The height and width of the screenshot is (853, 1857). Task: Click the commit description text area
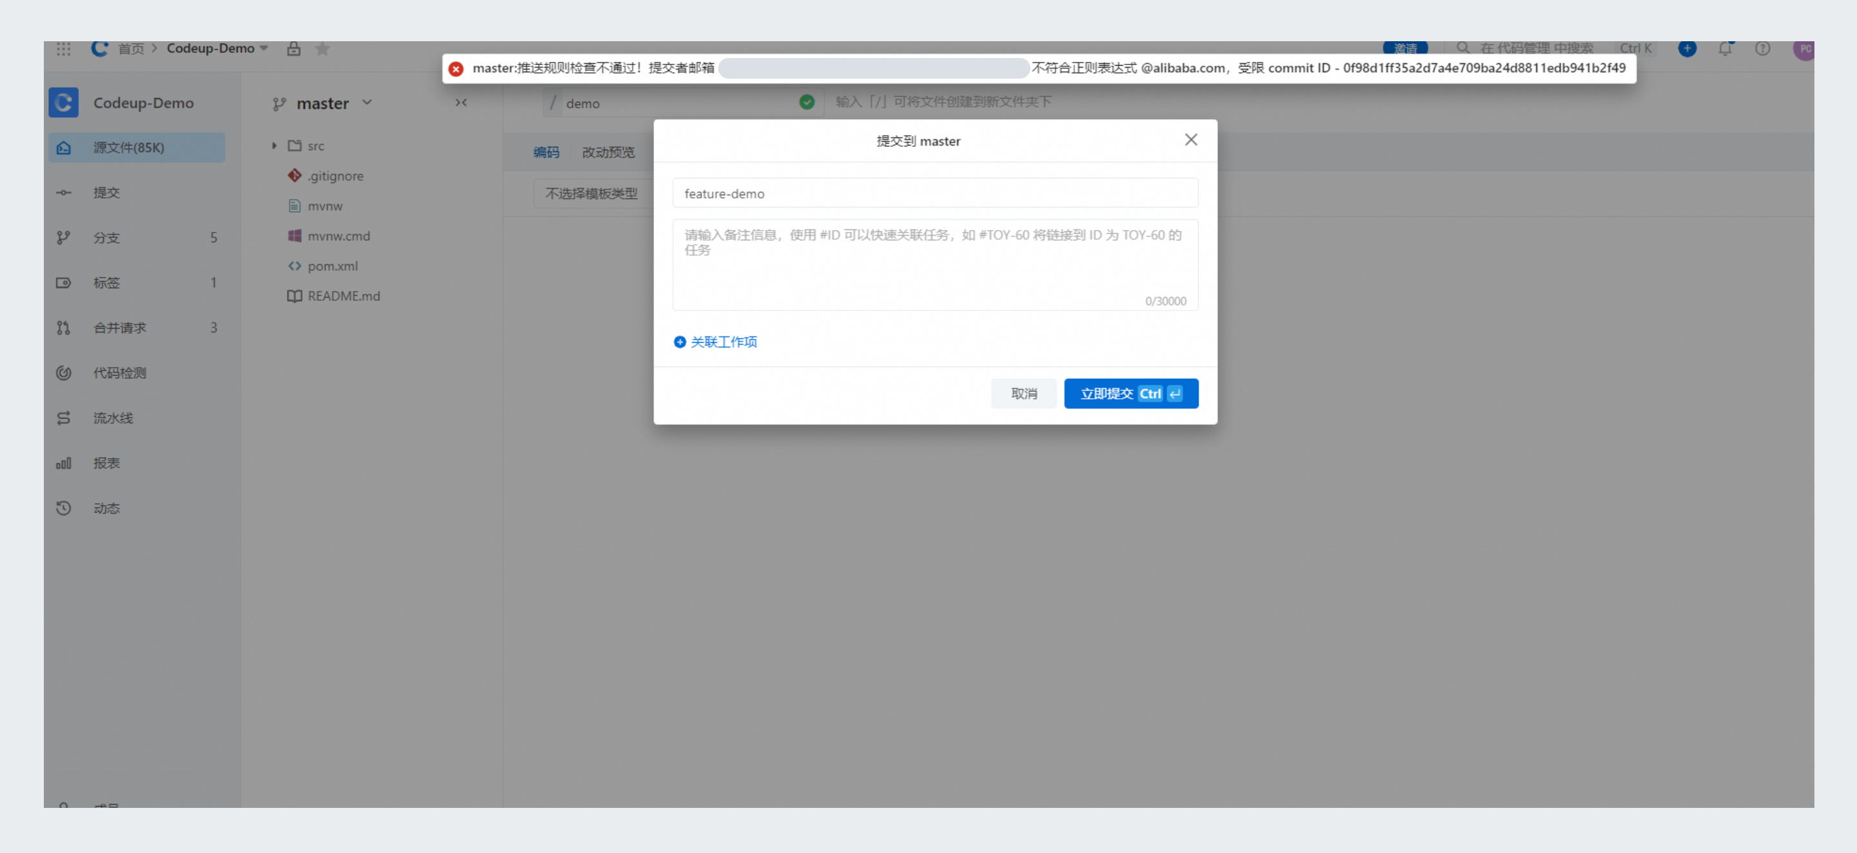click(934, 265)
